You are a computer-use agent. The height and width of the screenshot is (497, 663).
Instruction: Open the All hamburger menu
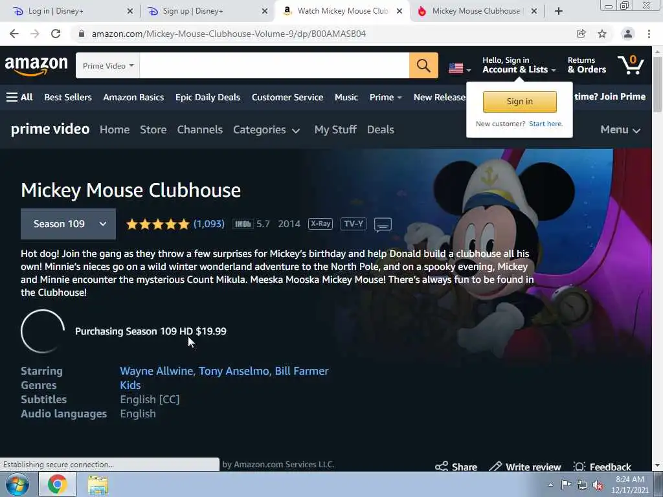19,97
